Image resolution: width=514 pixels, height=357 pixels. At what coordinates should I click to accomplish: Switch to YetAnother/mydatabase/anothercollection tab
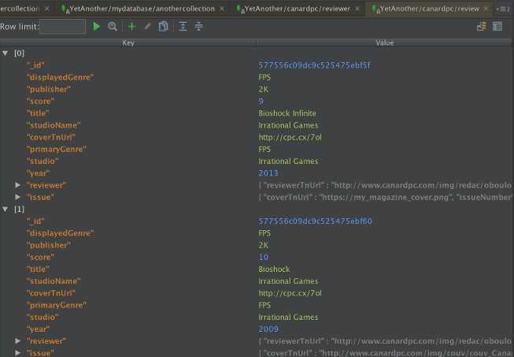(142, 9)
